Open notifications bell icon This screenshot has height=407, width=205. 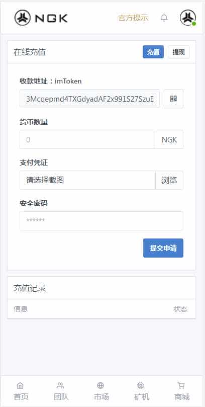(164, 18)
